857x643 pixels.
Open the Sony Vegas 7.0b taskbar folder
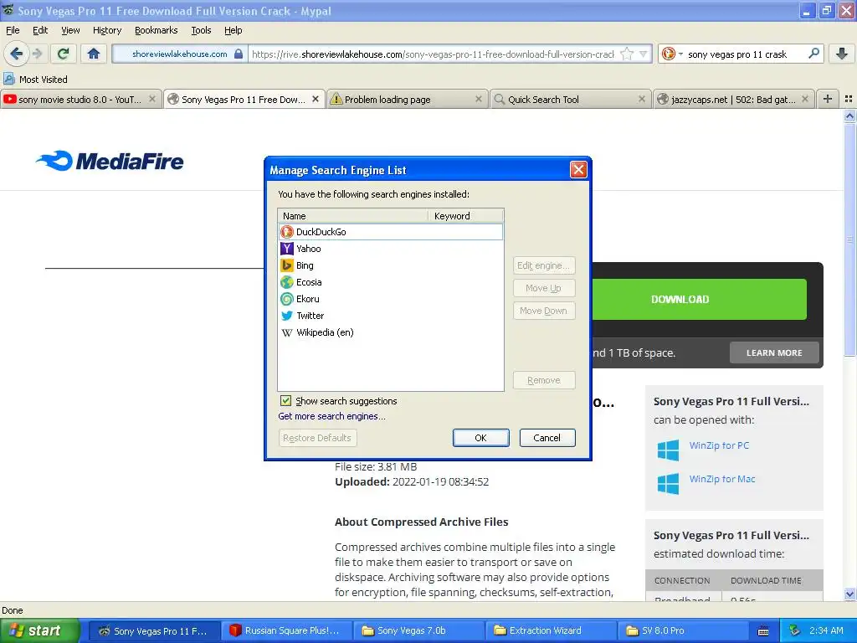coord(418,630)
